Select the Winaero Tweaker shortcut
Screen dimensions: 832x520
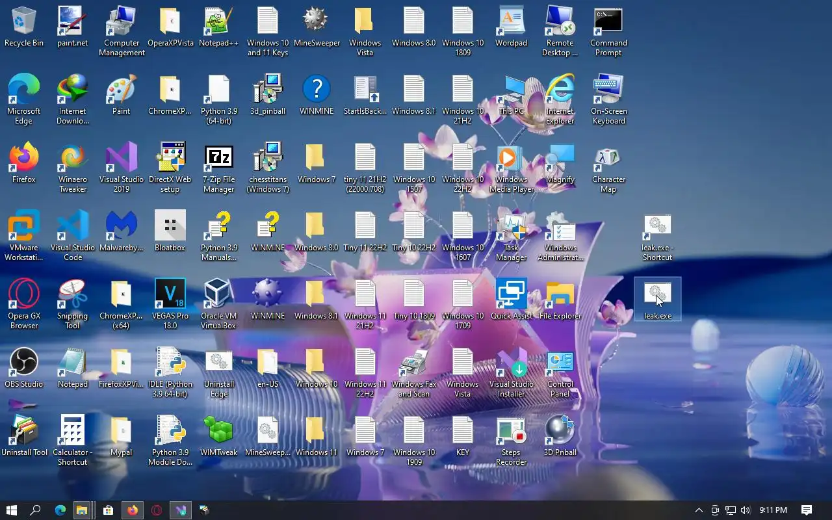pyautogui.click(x=73, y=168)
